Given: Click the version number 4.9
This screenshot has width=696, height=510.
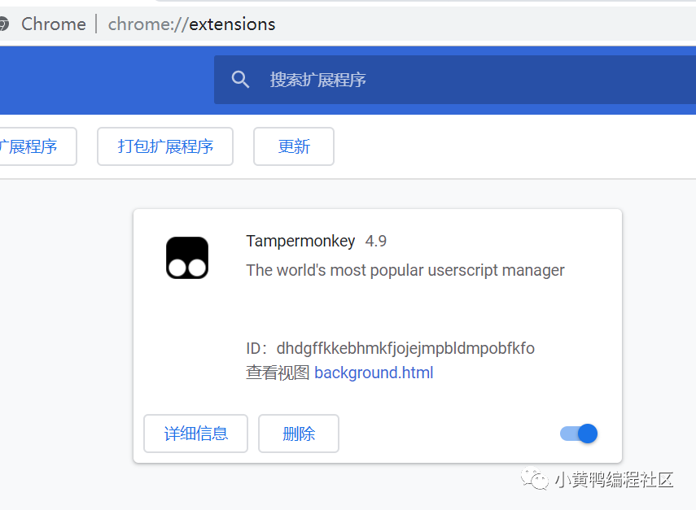Looking at the screenshot, I should coord(376,242).
